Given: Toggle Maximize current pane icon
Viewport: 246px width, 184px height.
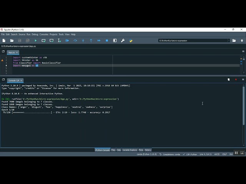Looking at the screenshot, I should click(115, 41).
